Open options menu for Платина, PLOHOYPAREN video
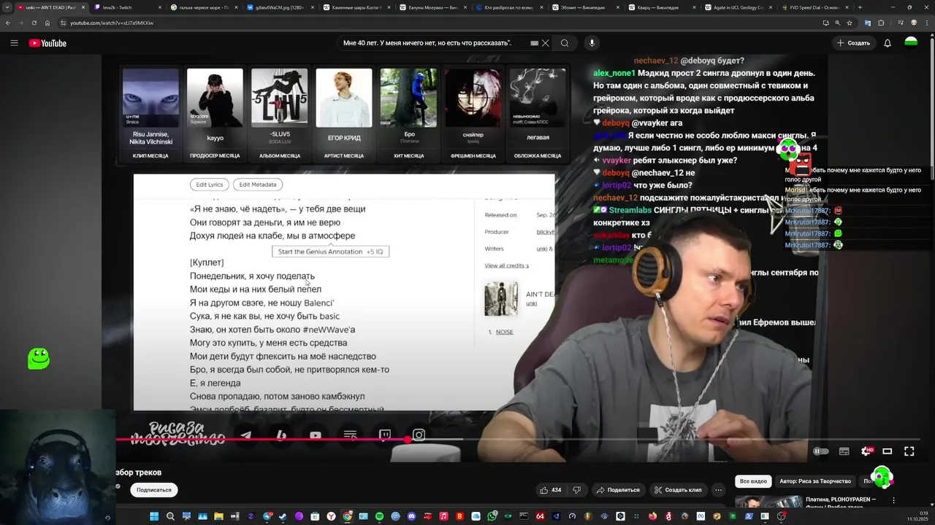Viewport: 935px width, 525px height. [894, 501]
